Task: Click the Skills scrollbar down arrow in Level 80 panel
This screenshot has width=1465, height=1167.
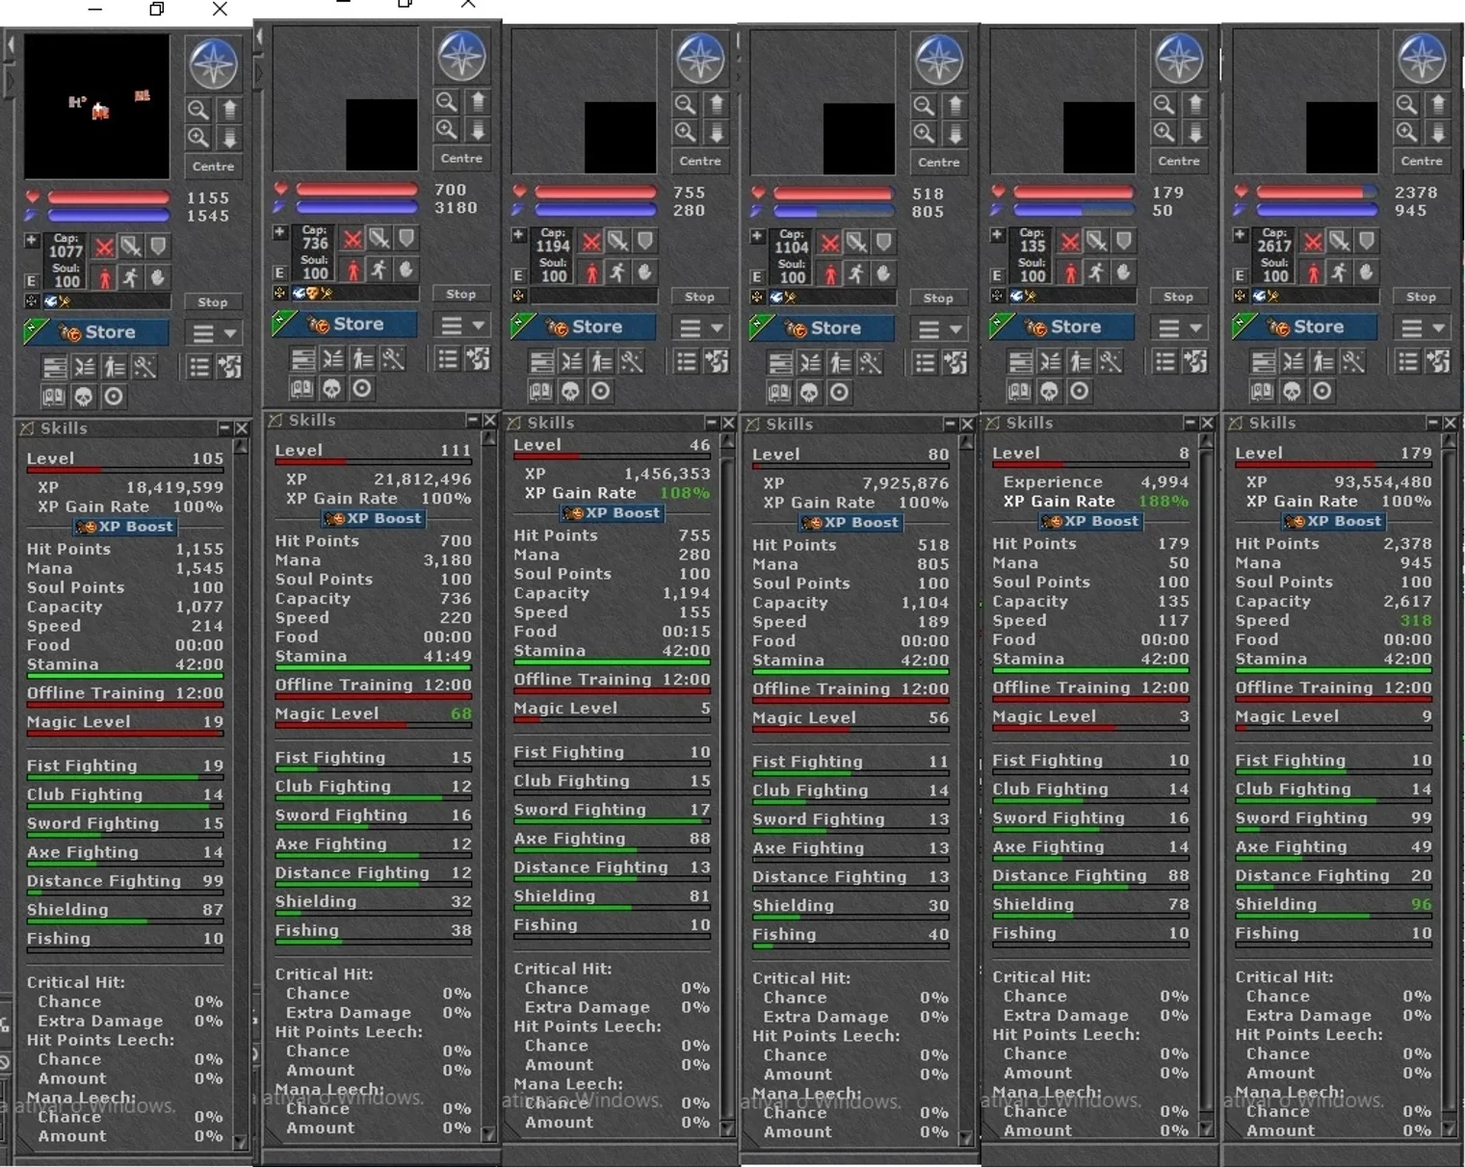Action: (x=967, y=1138)
